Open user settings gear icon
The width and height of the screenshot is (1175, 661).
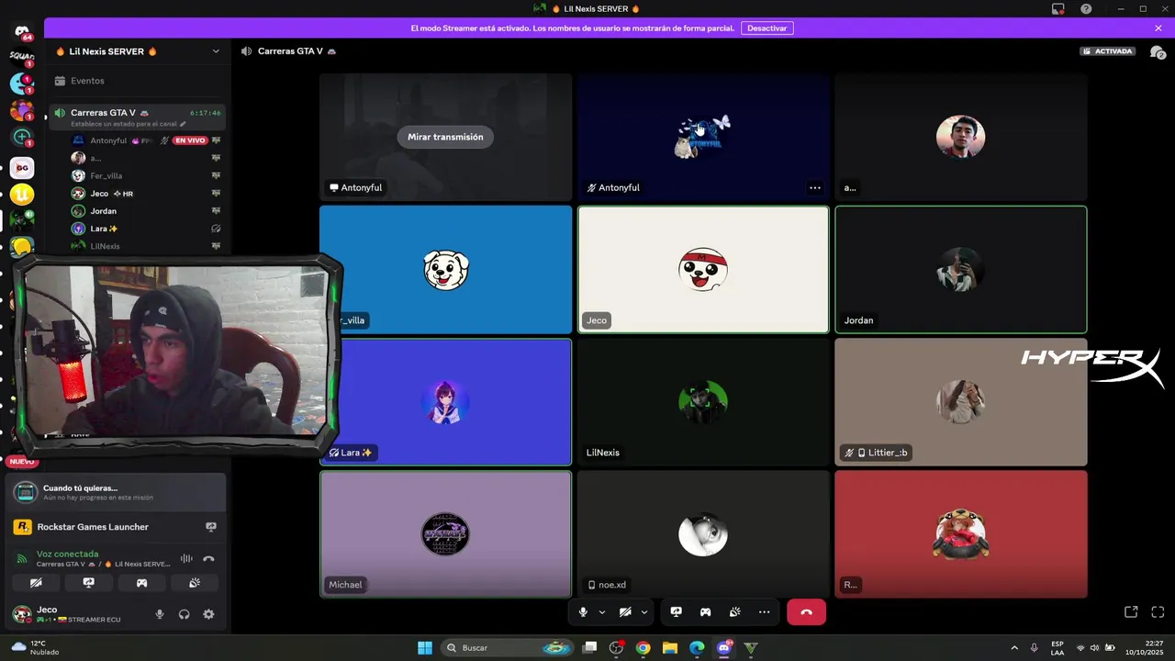point(208,614)
